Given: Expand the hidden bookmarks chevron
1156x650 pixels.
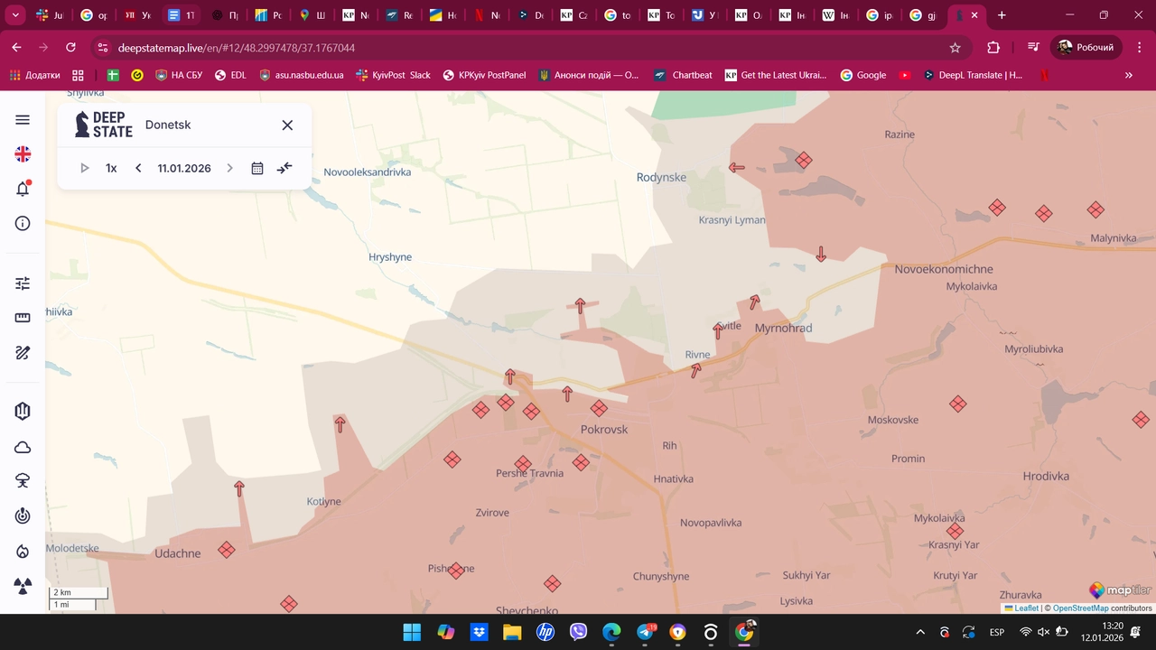Looking at the screenshot, I should coord(1128,75).
